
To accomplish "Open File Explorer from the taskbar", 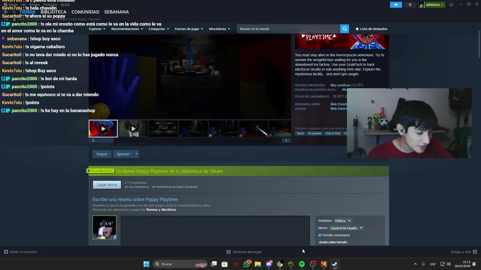I will (258, 264).
